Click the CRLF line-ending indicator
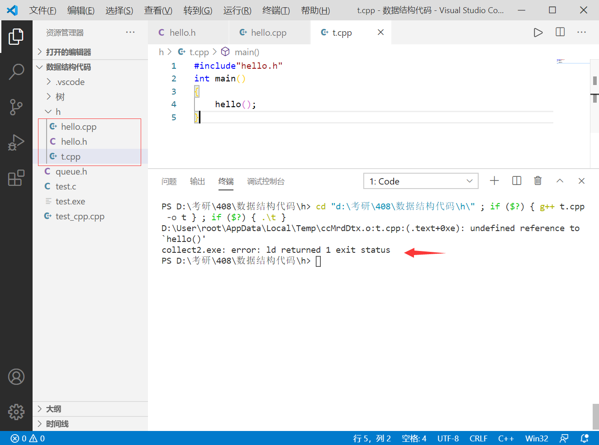The width and height of the screenshot is (599, 445). pos(478,438)
